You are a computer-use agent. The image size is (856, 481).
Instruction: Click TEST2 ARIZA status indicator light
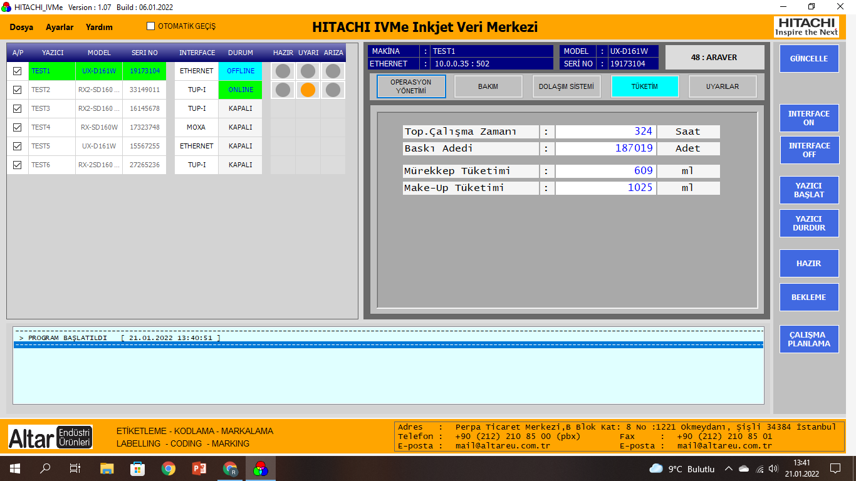tap(333, 90)
